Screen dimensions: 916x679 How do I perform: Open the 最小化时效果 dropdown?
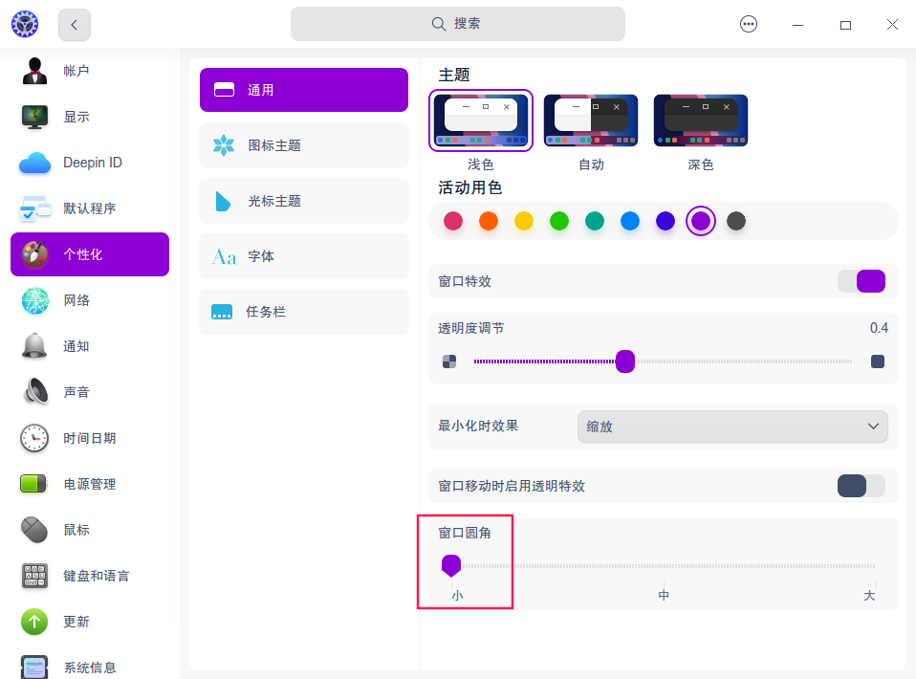(x=732, y=427)
